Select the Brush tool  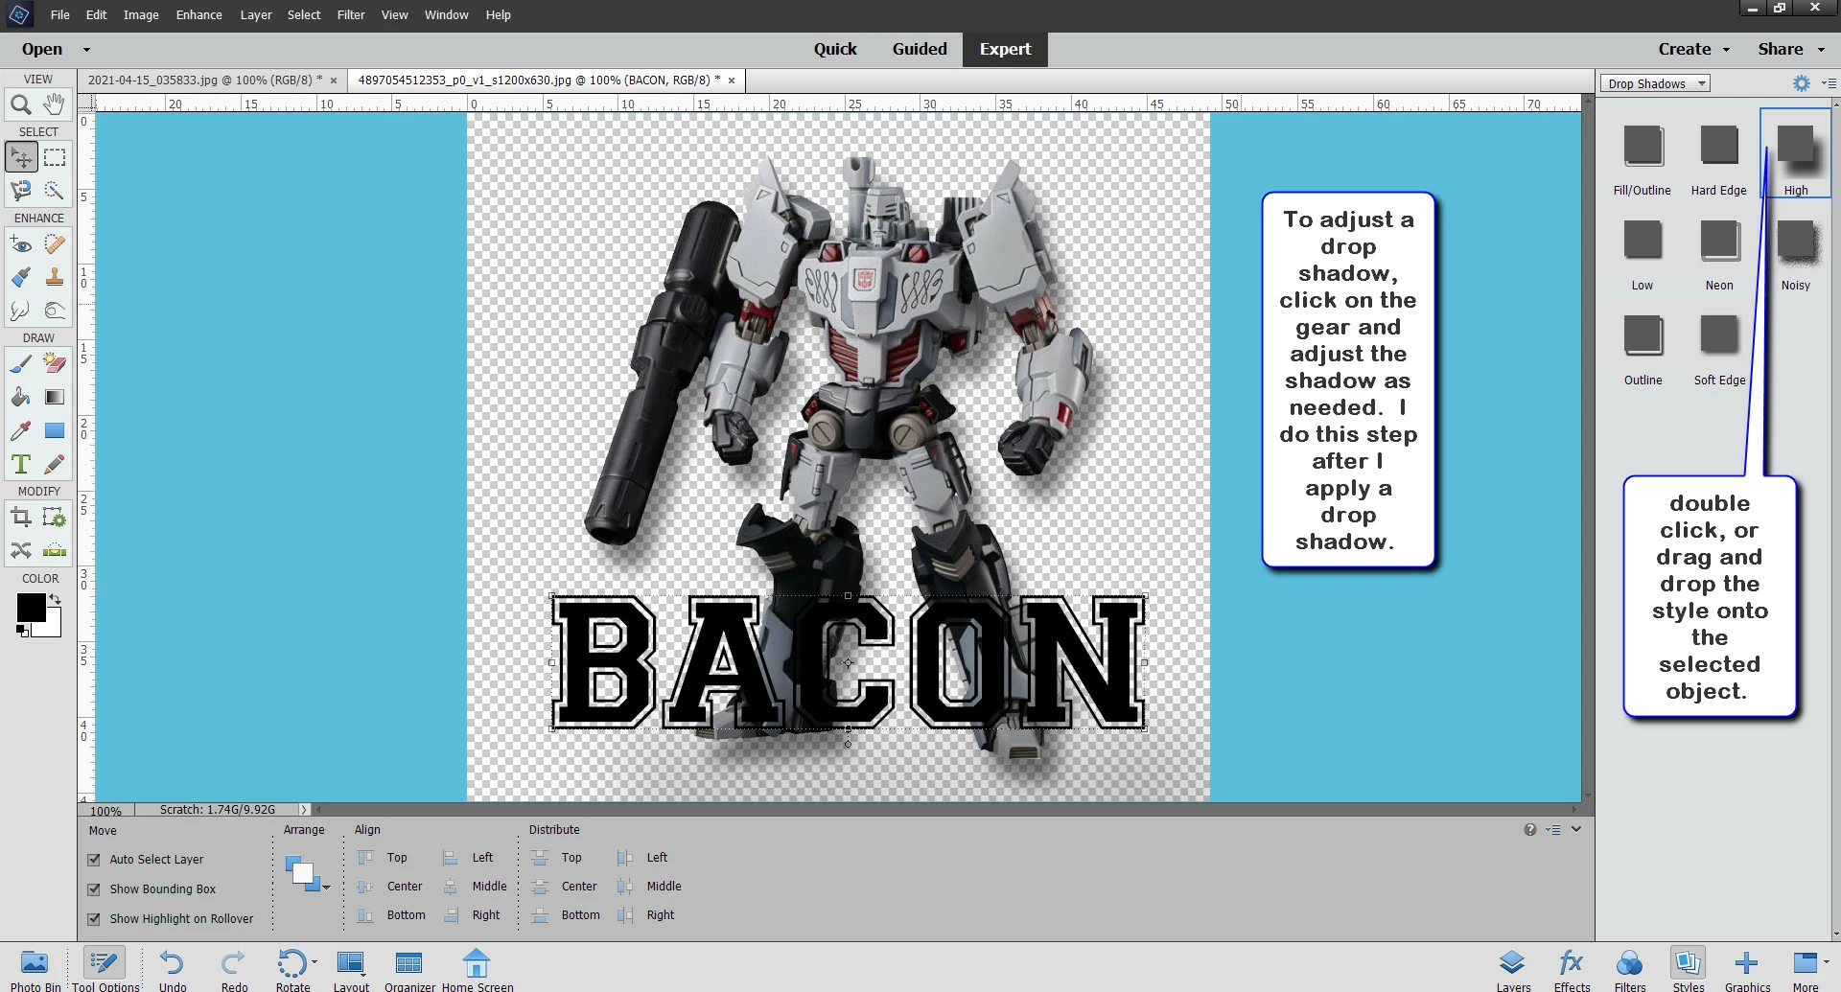(21, 363)
